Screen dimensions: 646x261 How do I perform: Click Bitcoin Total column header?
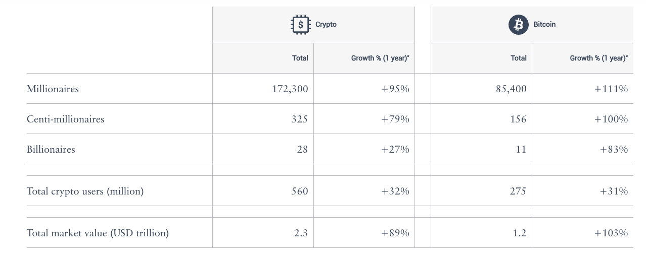518,58
